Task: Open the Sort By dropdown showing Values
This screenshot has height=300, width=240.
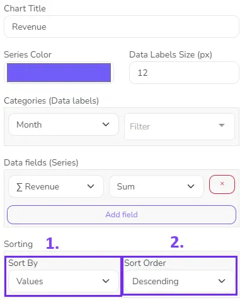Action: point(64,281)
